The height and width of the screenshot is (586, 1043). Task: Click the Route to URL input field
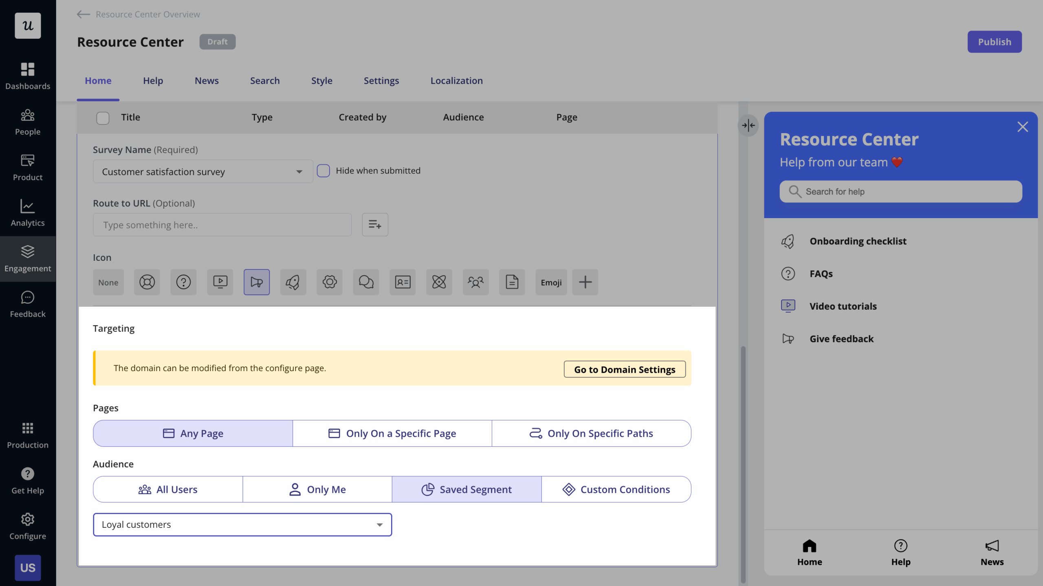[222, 225]
